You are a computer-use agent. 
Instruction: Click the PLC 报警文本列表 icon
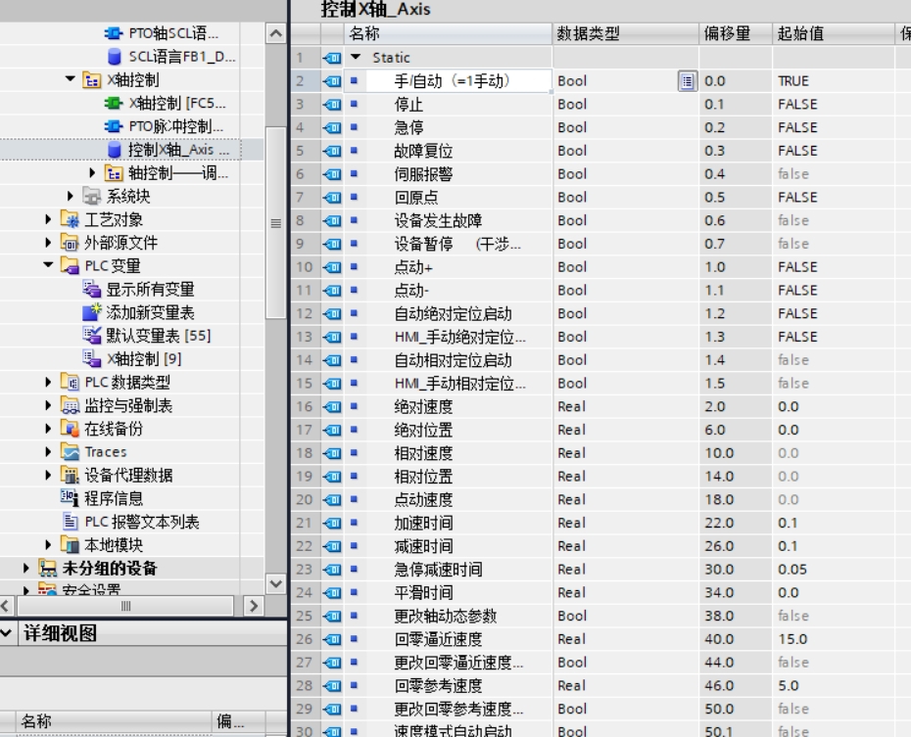pos(70,521)
